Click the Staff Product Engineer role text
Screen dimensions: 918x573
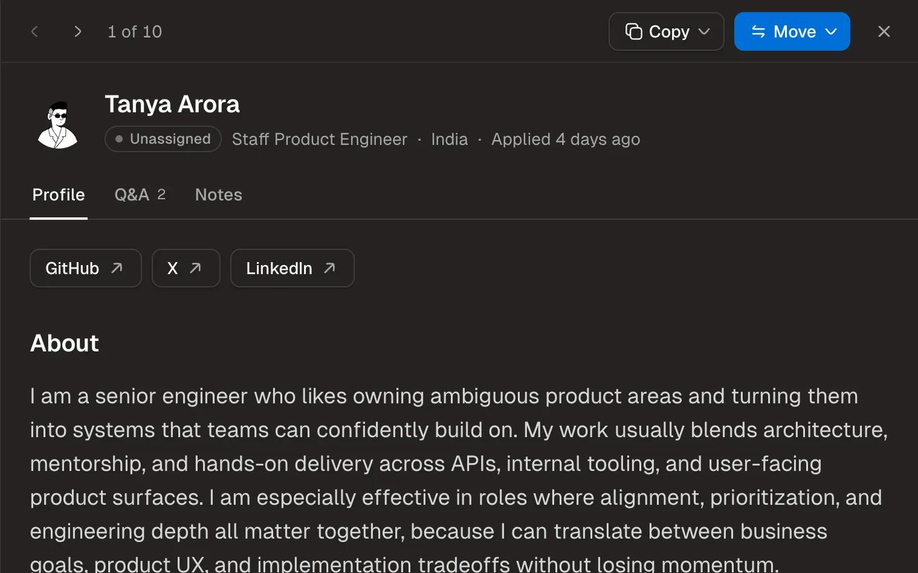coord(320,139)
